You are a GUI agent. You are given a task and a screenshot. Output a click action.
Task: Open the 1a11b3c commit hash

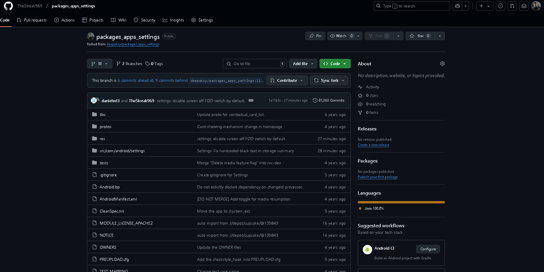coord(275,100)
